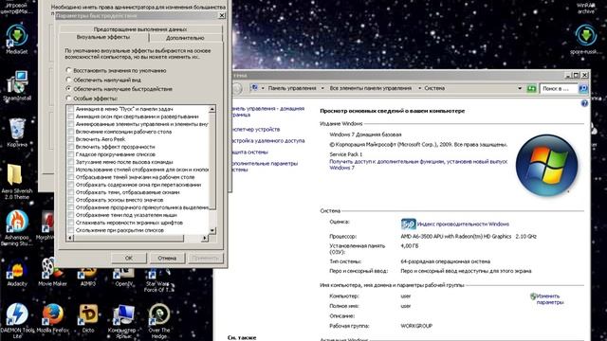Click the control panel icon in the address bar
607x341 pixels.
254,88
